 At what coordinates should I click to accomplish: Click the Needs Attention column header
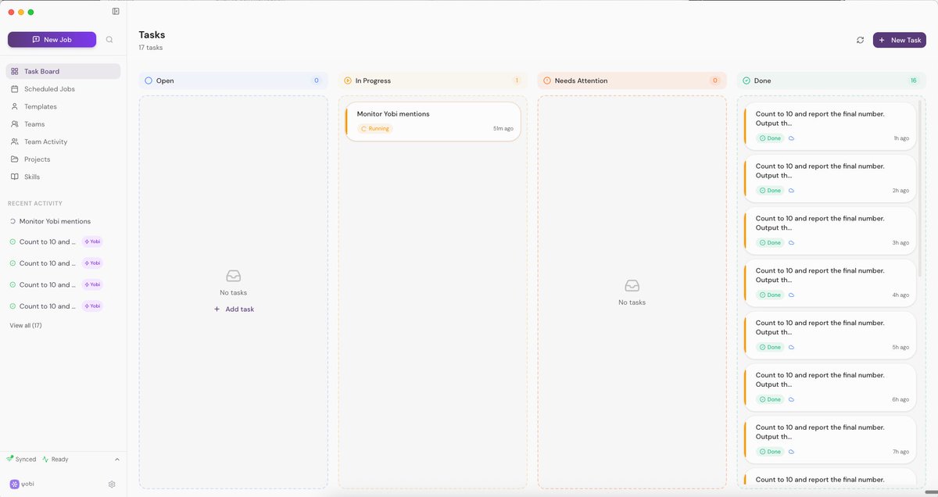point(632,80)
